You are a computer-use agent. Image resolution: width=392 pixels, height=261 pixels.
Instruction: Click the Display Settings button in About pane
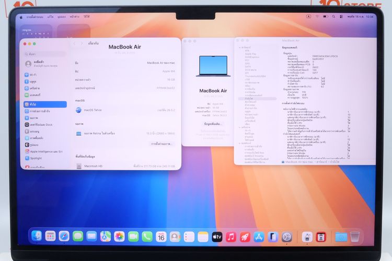pyautogui.click(x=162, y=144)
